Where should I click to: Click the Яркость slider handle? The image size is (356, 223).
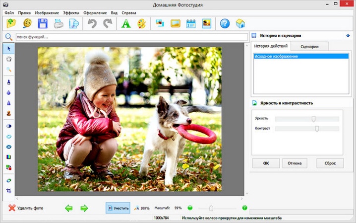tap(313, 119)
